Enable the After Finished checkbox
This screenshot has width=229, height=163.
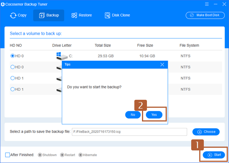pos(8,155)
